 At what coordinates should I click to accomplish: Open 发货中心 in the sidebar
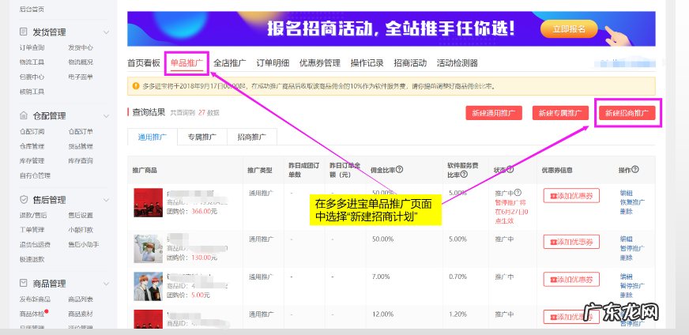click(x=81, y=47)
